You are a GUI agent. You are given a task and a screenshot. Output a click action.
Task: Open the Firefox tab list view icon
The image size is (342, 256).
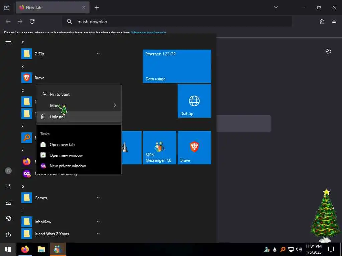7,7
